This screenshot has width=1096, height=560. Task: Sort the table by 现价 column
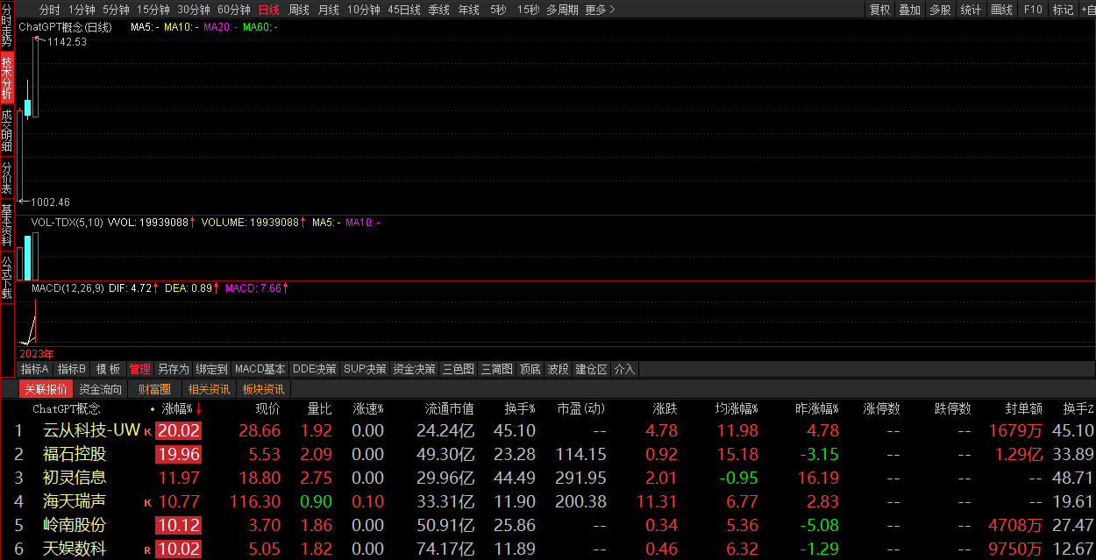(267, 409)
